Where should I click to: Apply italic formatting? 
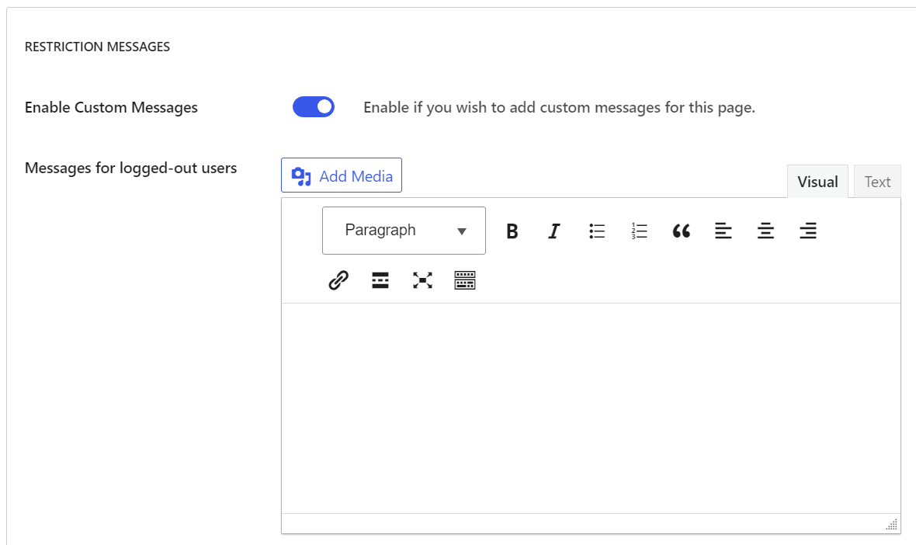click(x=554, y=231)
